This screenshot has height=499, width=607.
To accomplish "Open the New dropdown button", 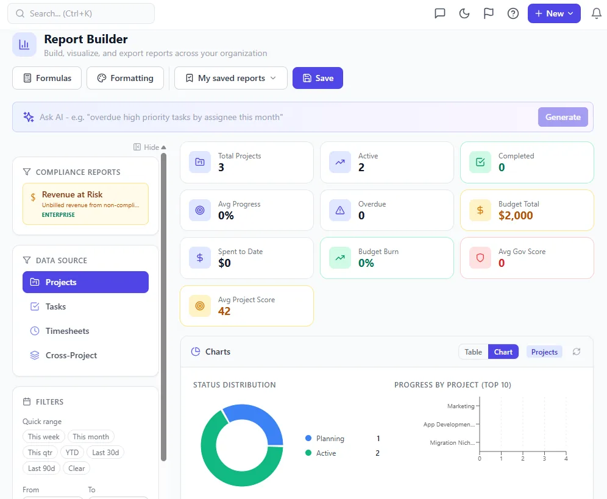I will pos(554,13).
